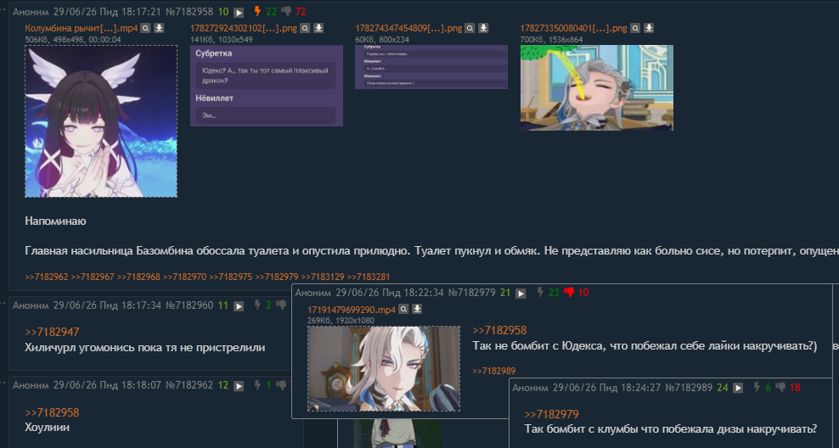Open file link 17191479699290.mp4
The width and height of the screenshot is (839, 448).
tap(352, 310)
